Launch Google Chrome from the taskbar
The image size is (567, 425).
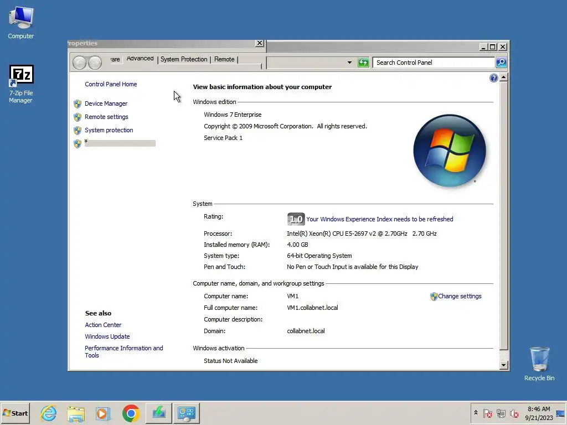coord(131,413)
